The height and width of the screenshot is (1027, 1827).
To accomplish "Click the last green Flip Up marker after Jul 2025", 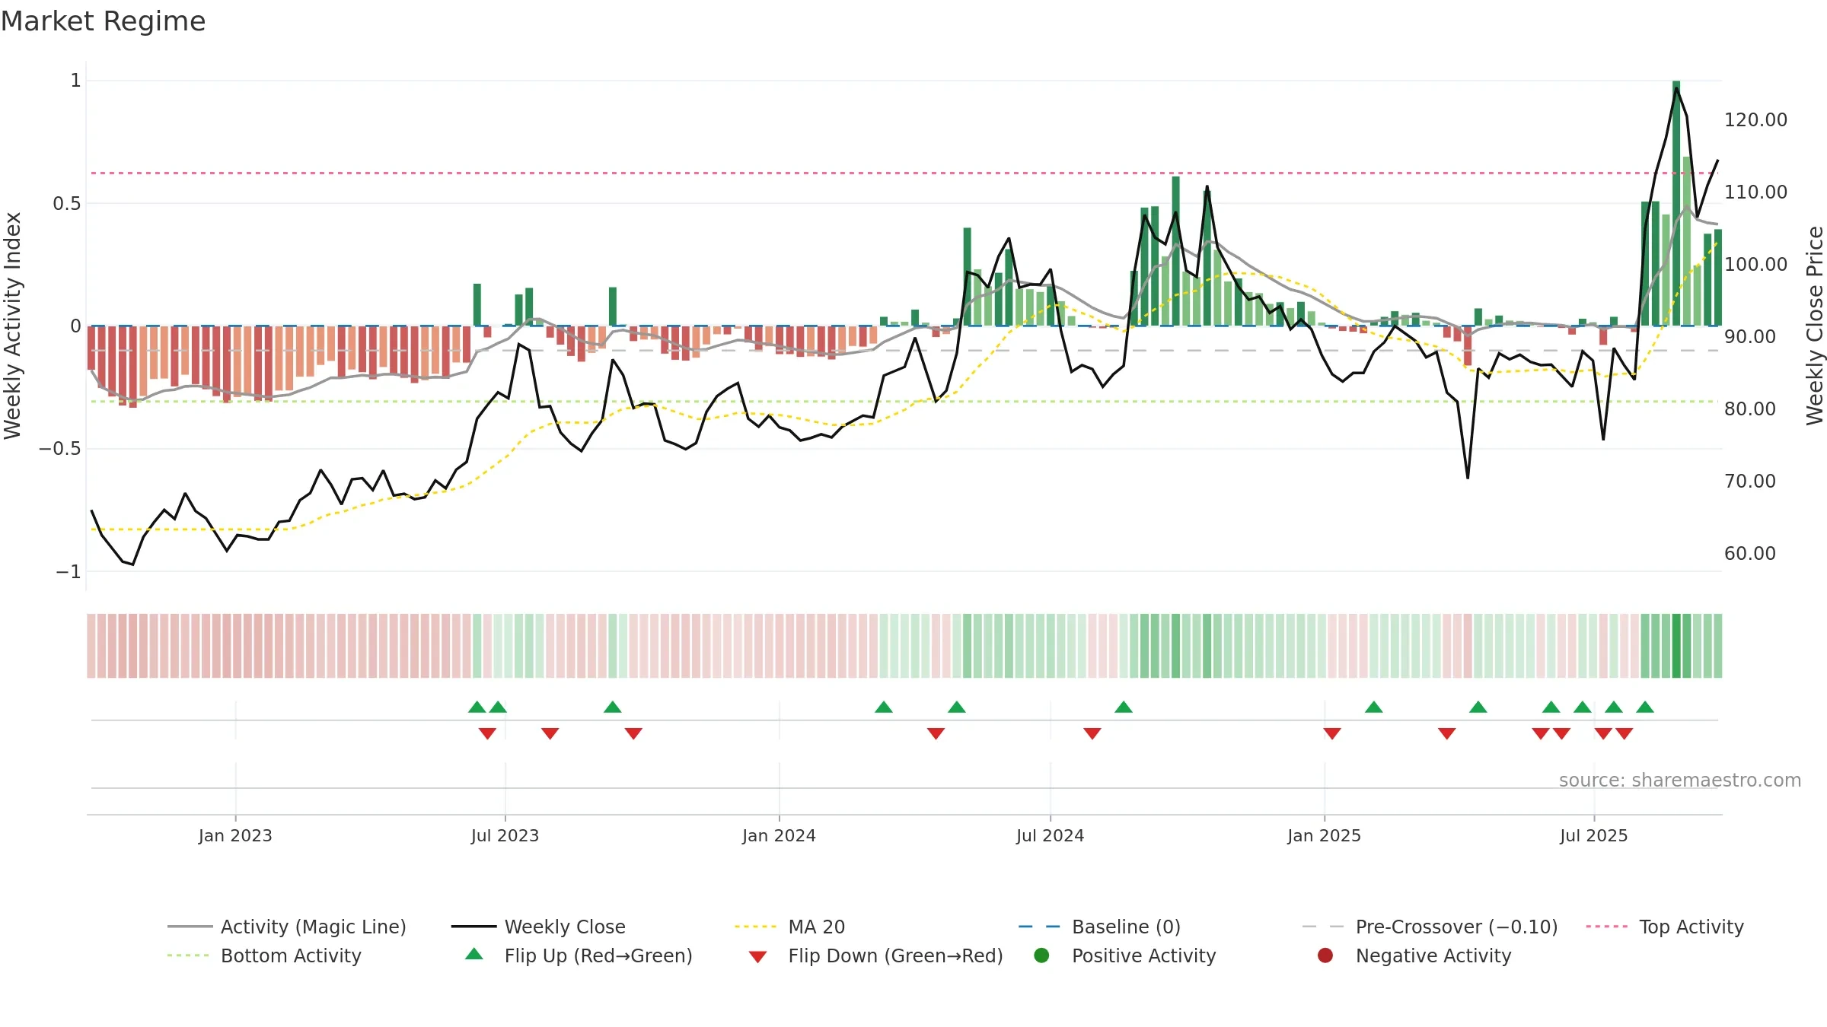I will [x=1645, y=707].
